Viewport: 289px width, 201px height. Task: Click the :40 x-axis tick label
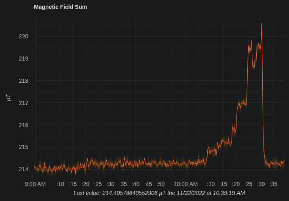tap(135, 184)
